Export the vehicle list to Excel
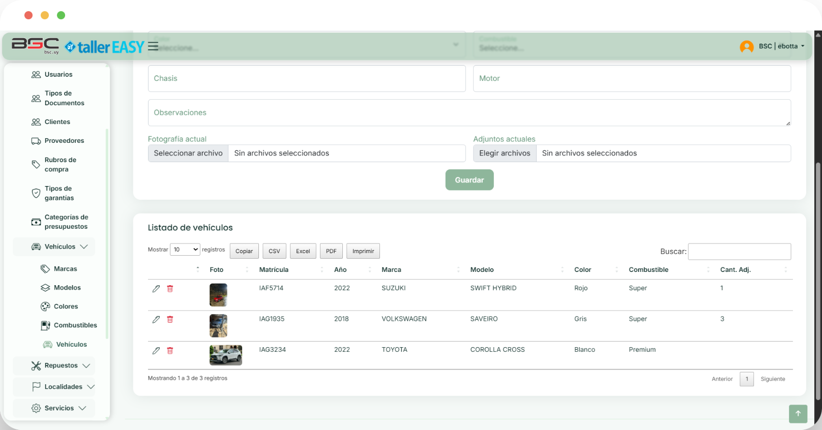Viewport: 822px width, 430px height. pos(303,251)
